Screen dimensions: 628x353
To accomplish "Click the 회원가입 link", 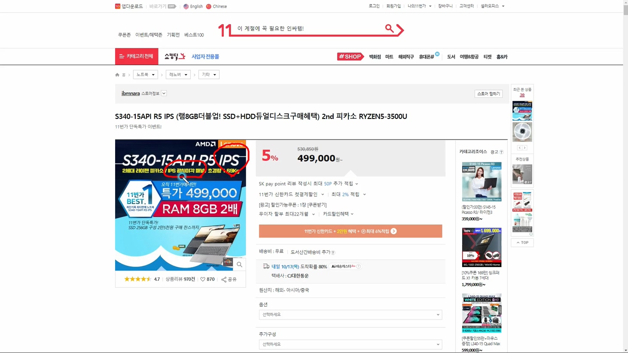I will point(393,6).
